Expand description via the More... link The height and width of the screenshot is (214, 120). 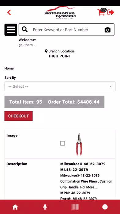click(92, 187)
